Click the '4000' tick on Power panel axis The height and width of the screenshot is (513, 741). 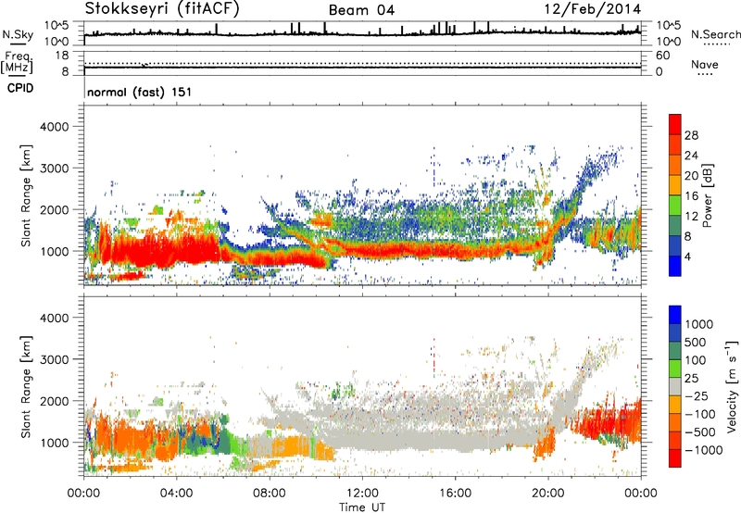(55, 127)
